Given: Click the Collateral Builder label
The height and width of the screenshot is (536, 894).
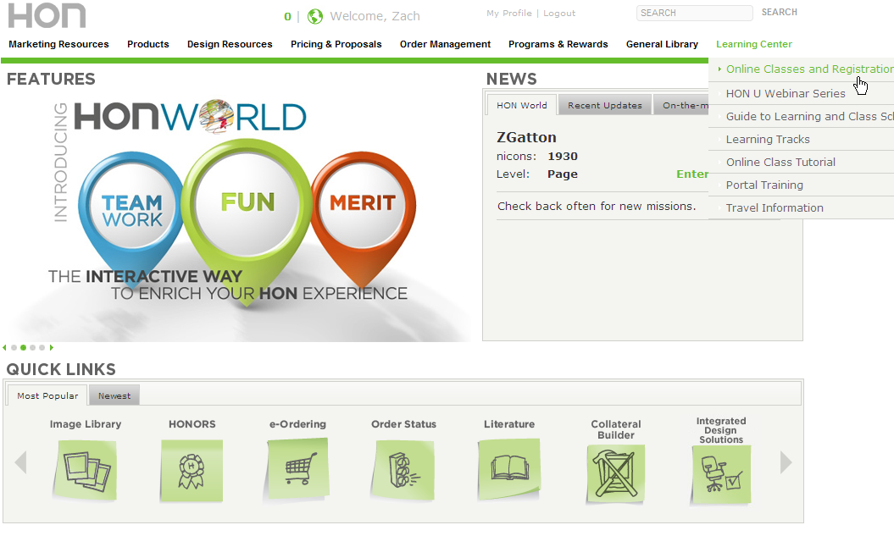Looking at the screenshot, I should [616, 429].
